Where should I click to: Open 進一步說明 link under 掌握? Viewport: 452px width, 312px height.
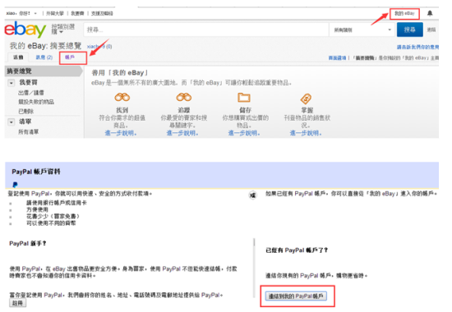pos(306,133)
